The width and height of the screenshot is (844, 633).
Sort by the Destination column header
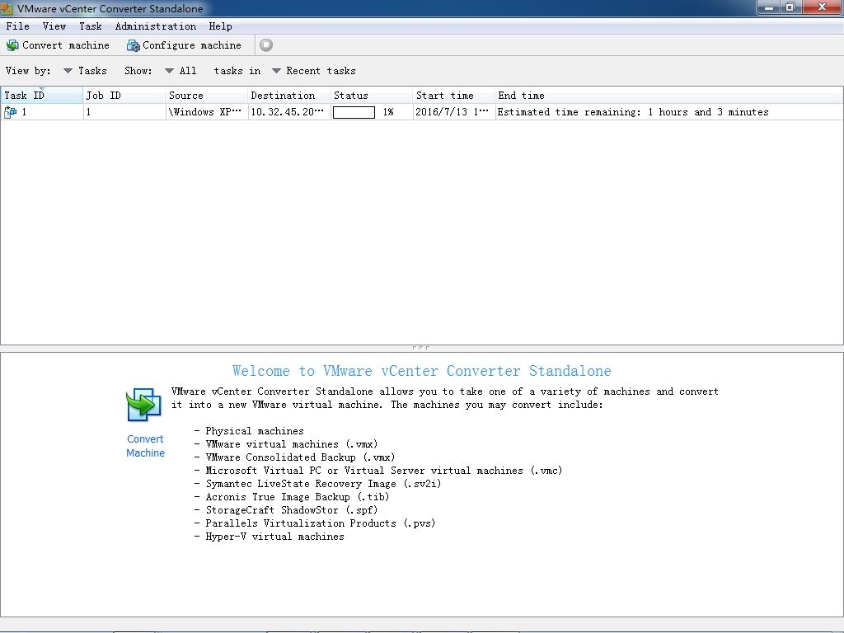(x=289, y=96)
